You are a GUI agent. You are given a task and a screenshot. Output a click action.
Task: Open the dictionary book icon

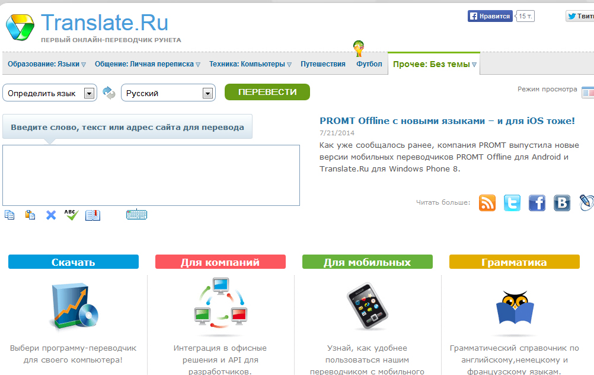pos(92,215)
